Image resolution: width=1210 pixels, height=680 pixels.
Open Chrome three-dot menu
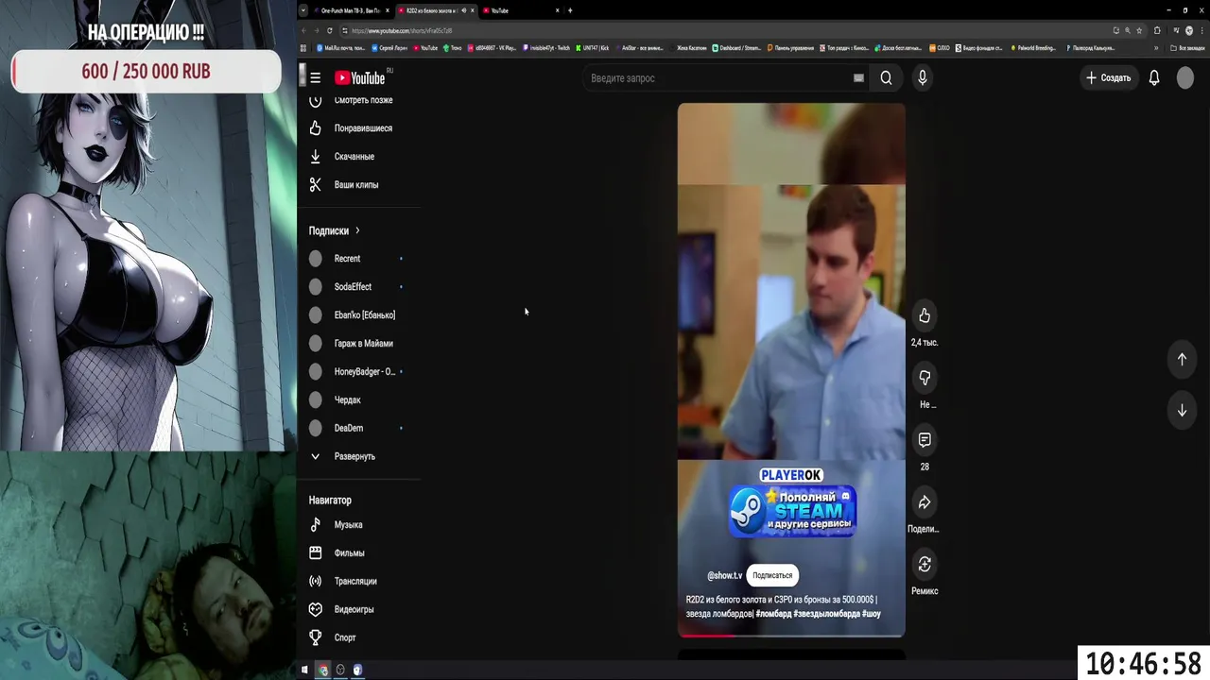tap(1201, 30)
